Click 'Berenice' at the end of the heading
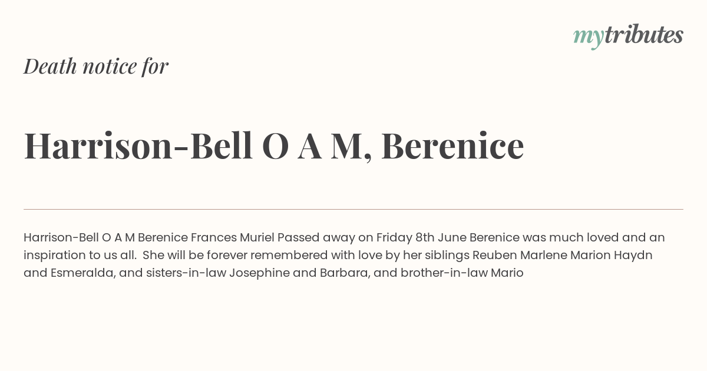Viewport: 707px width, 371px height. (452, 145)
